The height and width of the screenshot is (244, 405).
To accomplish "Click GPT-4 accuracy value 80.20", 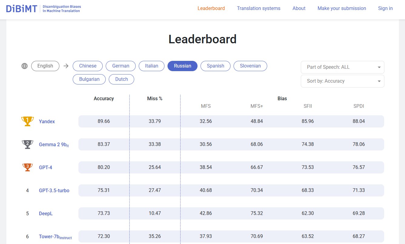I will point(104,167).
